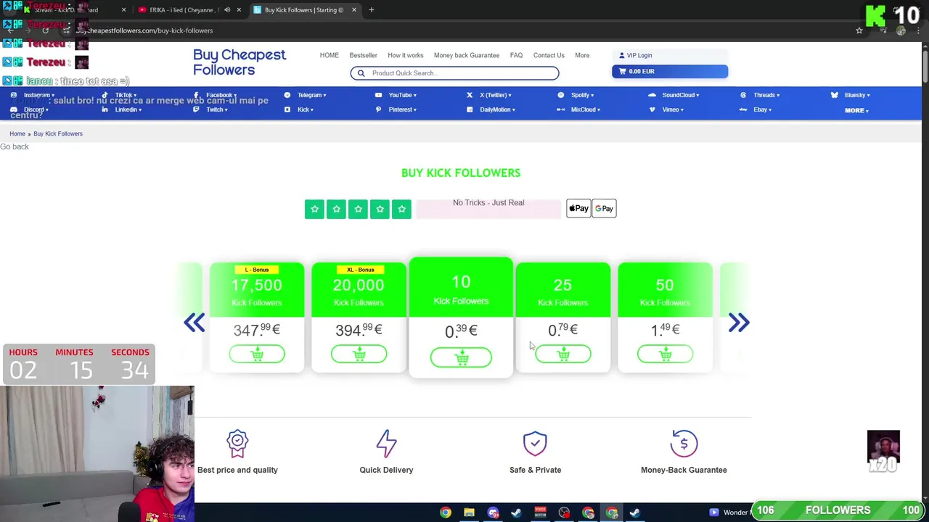Click the Google Pay badge
929x522 pixels.
point(604,209)
